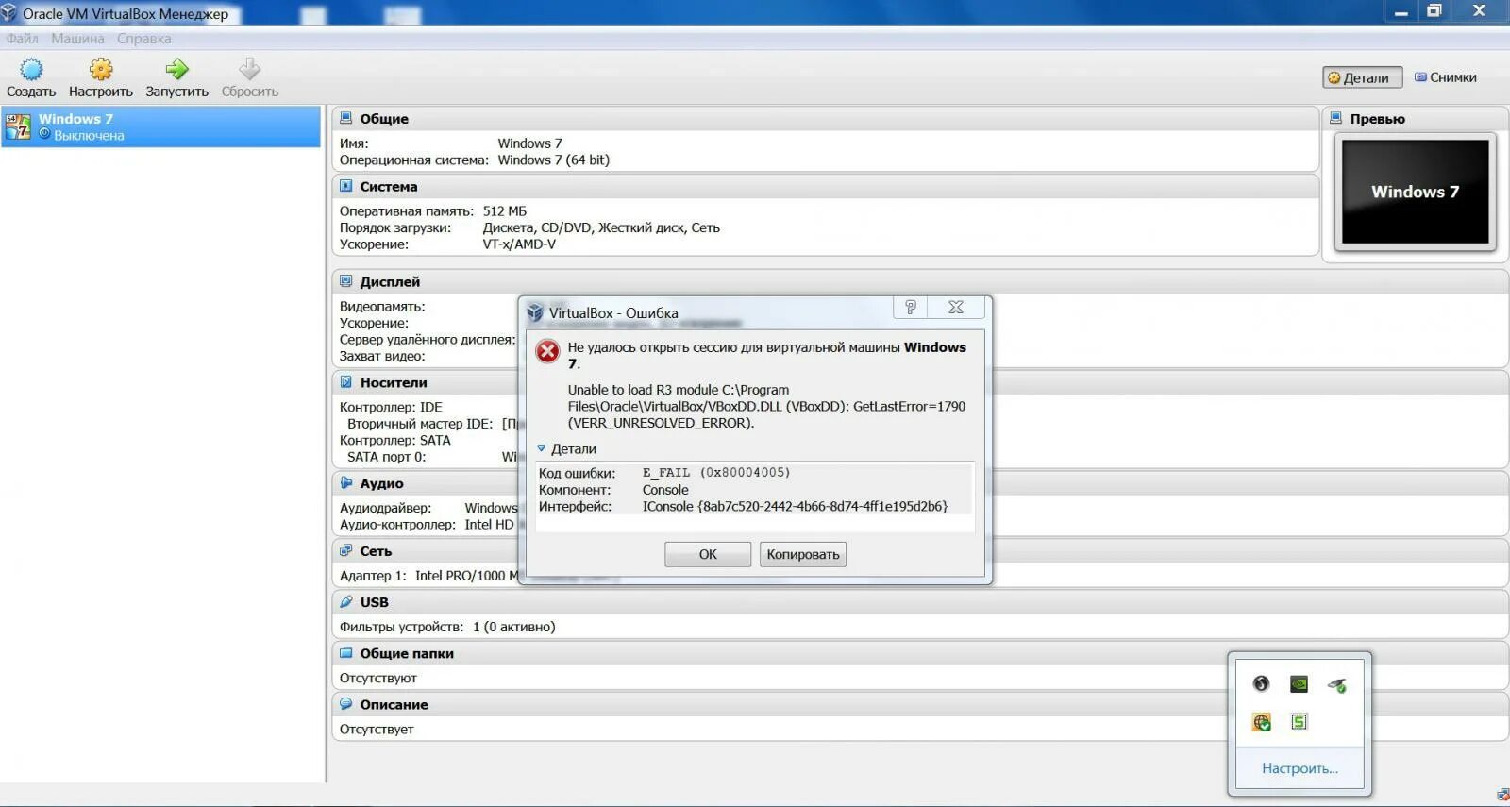The height and width of the screenshot is (807, 1510).
Task: Click the Сбросить discard icon
Action: 249,69
